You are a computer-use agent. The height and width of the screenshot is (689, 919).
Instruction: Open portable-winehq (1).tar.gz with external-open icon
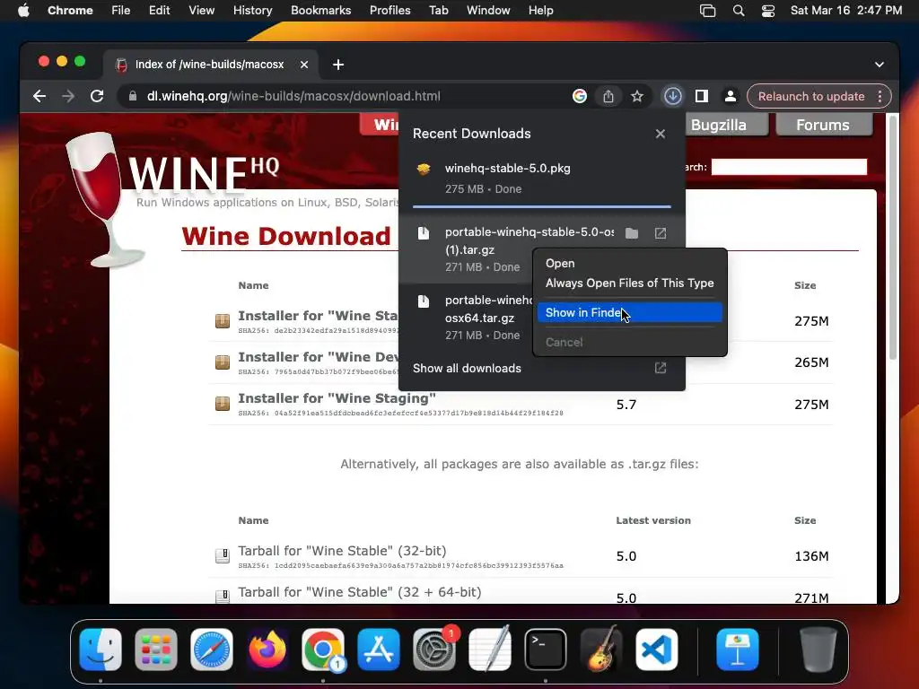coord(660,233)
